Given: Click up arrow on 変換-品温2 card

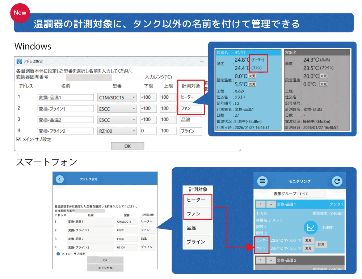Looking at the screenshot, I should (261, 260).
